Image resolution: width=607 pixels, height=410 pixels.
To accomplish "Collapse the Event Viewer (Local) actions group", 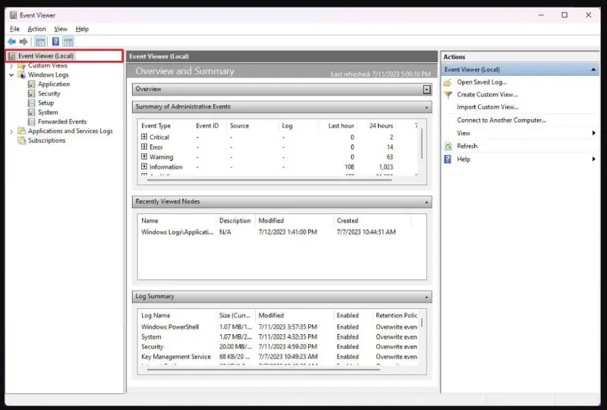I will (593, 70).
